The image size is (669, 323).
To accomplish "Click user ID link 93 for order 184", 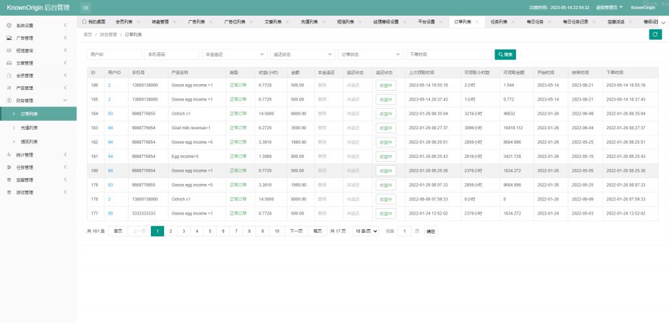I will [110, 114].
